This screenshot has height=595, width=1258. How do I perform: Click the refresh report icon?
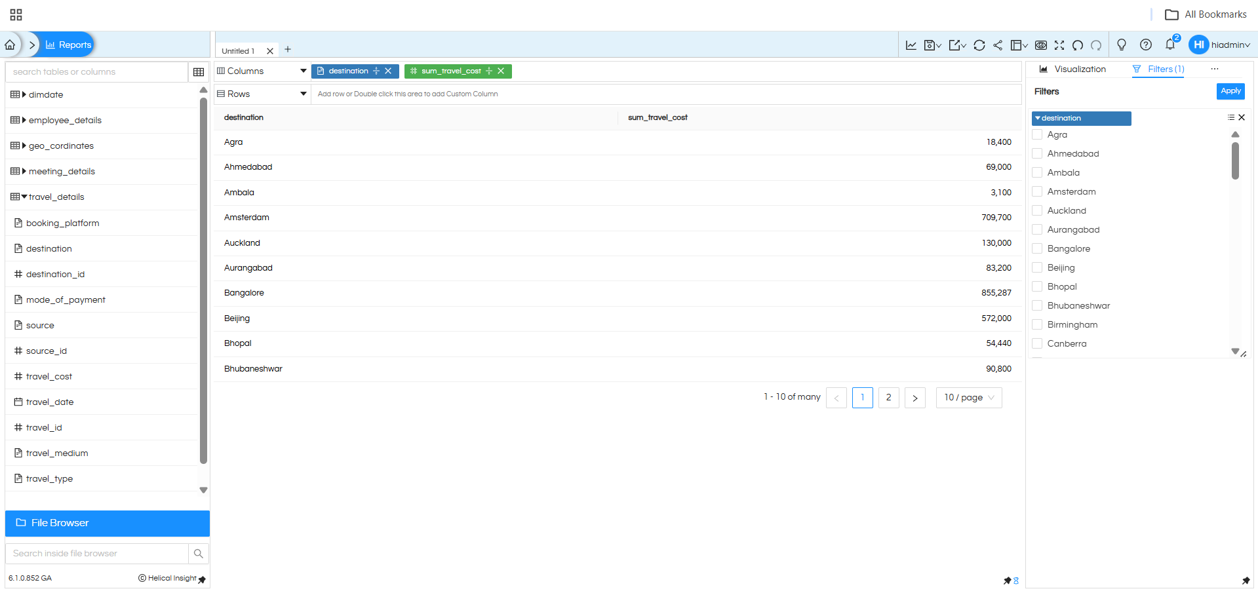click(979, 45)
